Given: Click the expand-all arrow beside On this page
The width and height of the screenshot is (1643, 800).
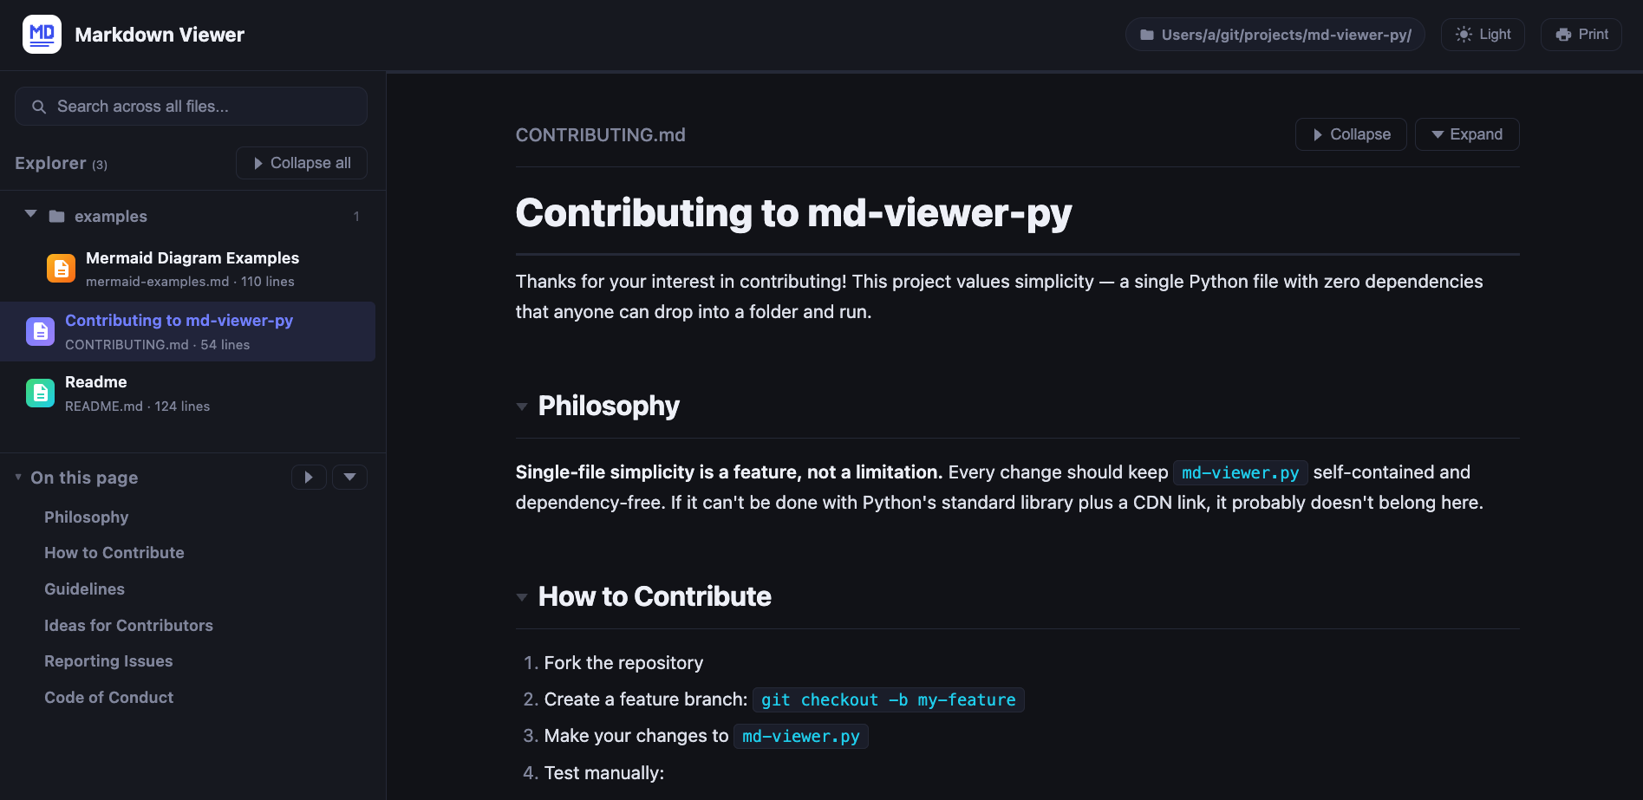Looking at the screenshot, I should pyautogui.click(x=310, y=477).
